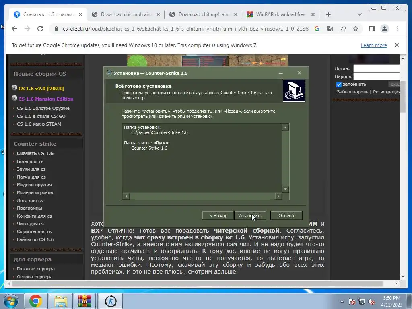Open CS 1.6 как в STEAM link
This screenshot has width=412, height=309.
39,124
